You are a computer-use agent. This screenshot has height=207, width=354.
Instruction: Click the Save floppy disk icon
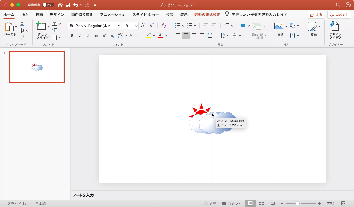(x=68, y=5)
